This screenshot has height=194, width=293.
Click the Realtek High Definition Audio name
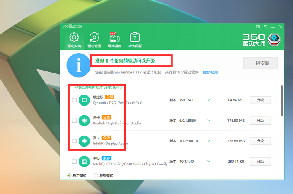coord(117,123)
